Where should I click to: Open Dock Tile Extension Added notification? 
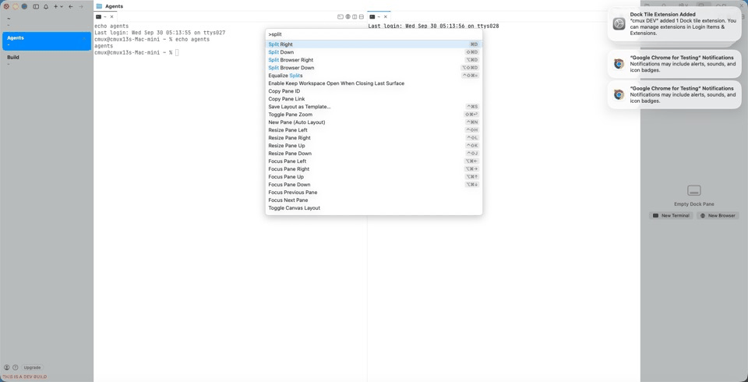pyautogui.click(x=675, y=24)
